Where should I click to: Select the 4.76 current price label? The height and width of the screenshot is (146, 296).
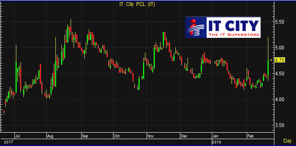[x=280, y=60]
